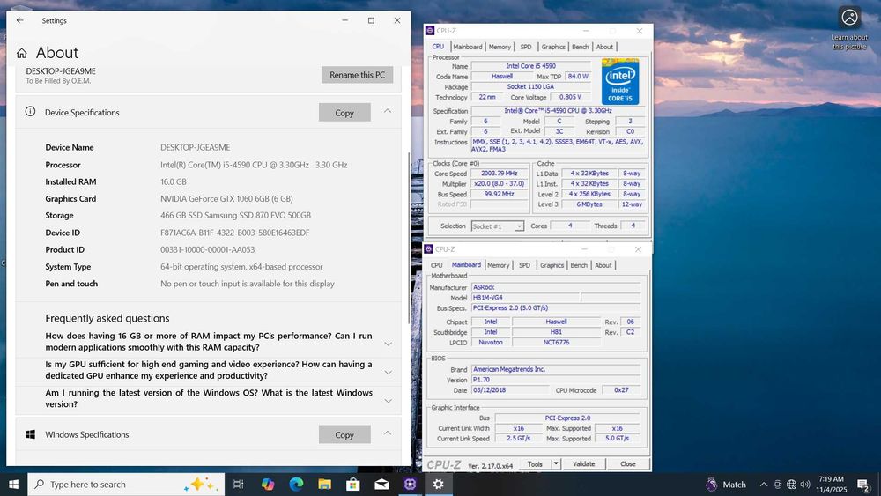Expand the latest Windows OS version question
Viewport: 881px width, 496px height.
[x=388, y=401]
